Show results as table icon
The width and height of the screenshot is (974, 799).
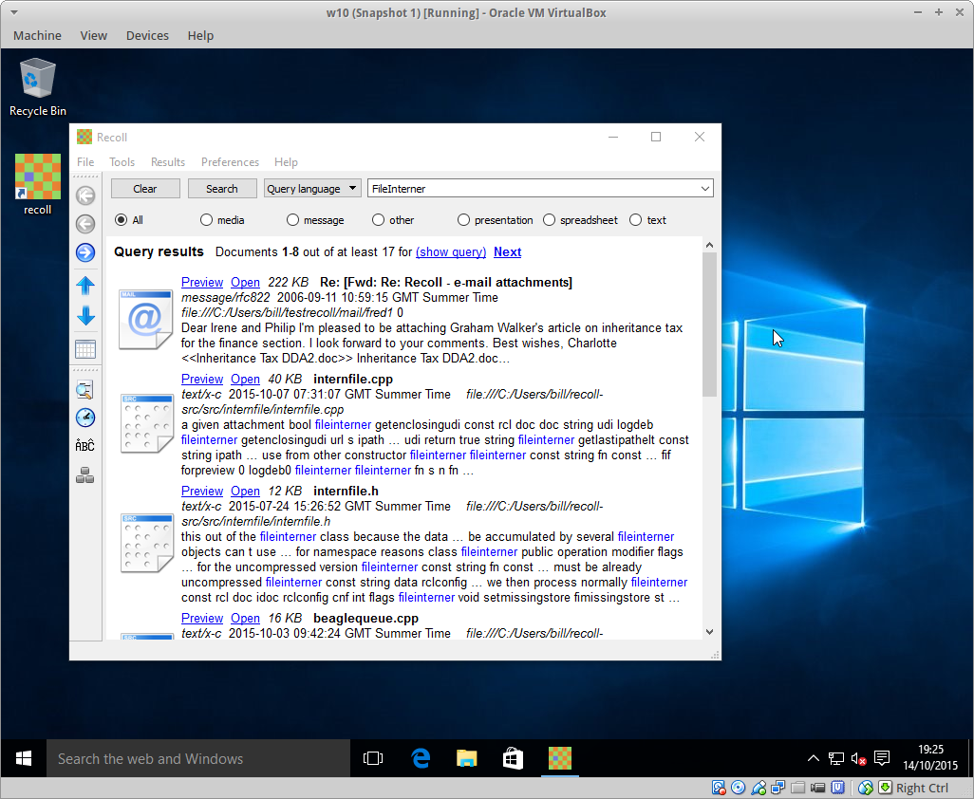85,349
